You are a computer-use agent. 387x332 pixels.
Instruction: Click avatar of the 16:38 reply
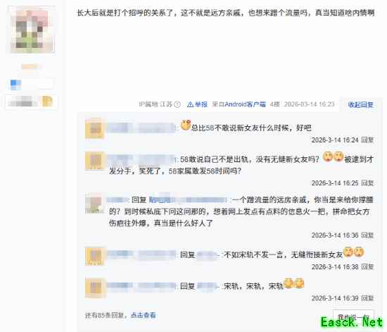coord(95,256)
